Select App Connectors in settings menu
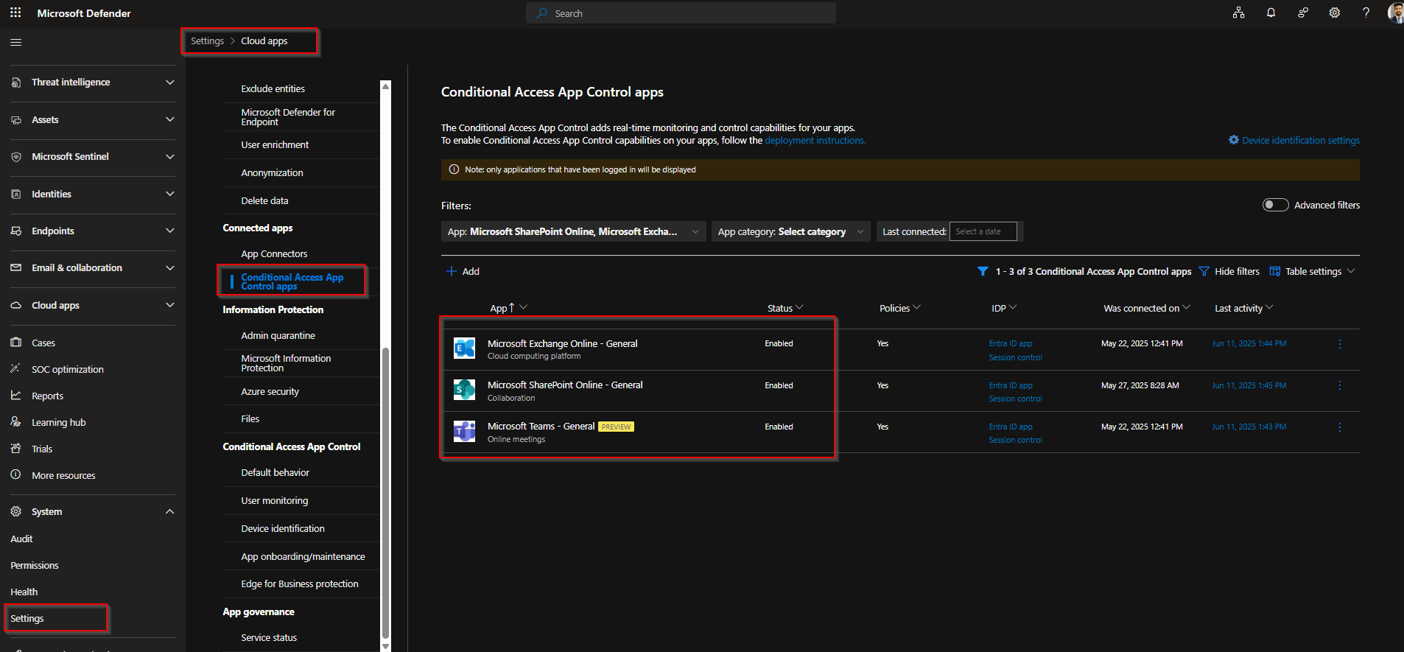The image size is (1404, 652). 274,254
